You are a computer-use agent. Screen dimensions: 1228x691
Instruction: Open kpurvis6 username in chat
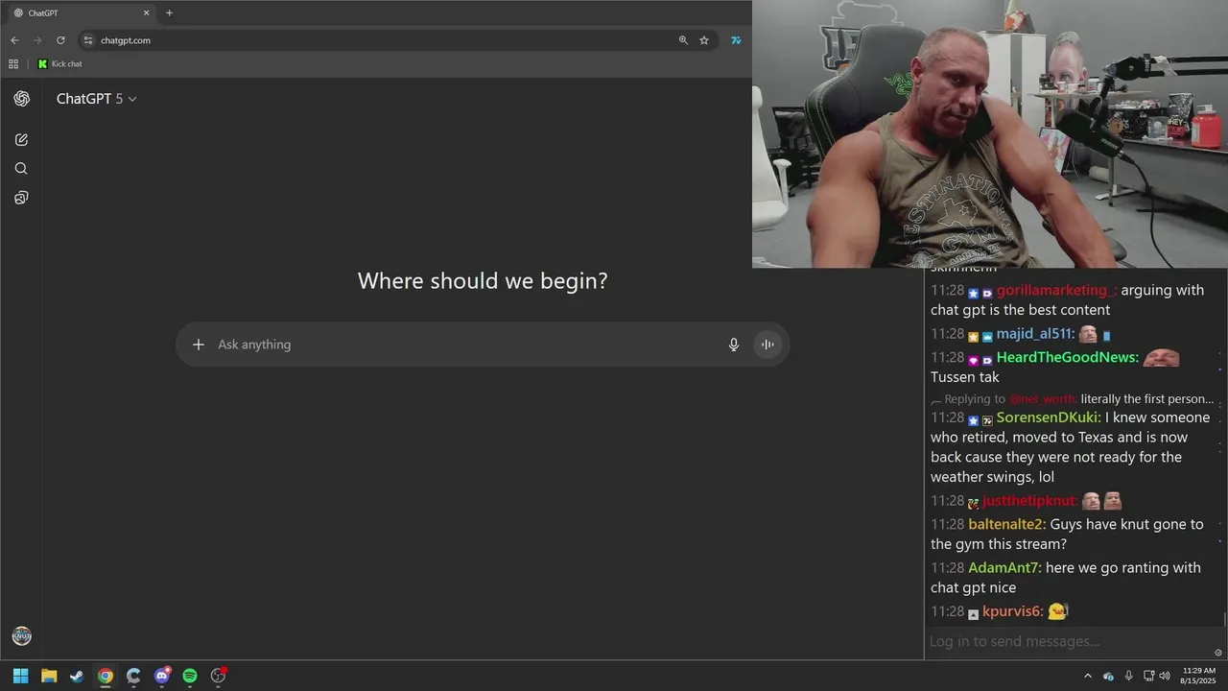pyautogui.click(x=1013, y=611)
